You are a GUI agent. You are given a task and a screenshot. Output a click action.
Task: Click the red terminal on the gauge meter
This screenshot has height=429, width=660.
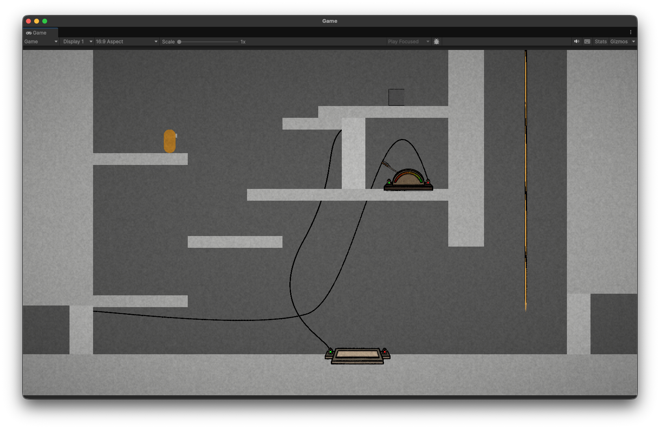pos(428,182)
